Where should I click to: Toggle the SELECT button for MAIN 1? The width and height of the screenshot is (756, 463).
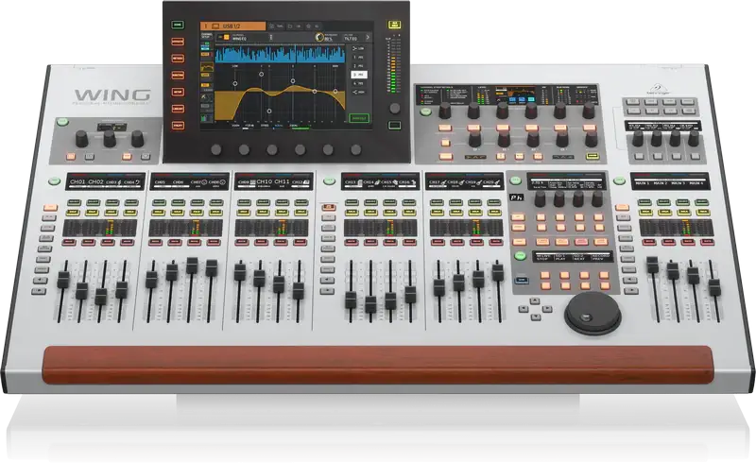(x=645, y=202)
